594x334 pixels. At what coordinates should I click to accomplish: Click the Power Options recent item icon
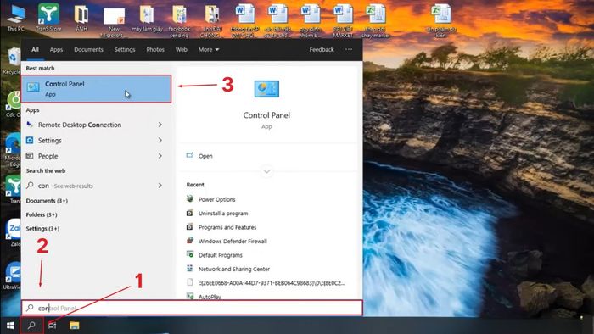(190, 199)
